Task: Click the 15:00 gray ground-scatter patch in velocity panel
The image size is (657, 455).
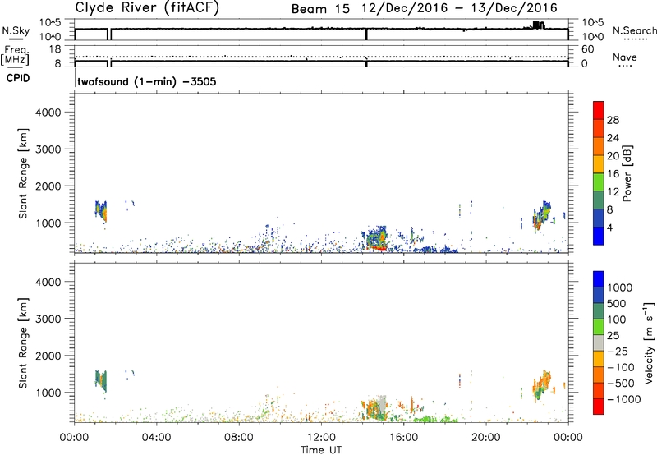Action: click(382, 405)
